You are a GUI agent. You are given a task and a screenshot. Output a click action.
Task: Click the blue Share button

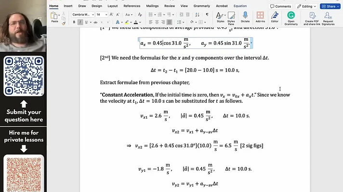[x=330, y=6]
